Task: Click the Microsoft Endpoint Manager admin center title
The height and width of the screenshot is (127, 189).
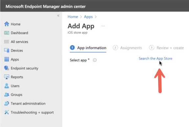Action: tap(46, 7)
